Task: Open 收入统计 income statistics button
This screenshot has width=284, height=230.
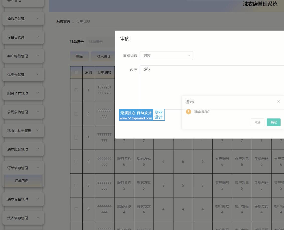Action: coord(104,56)
